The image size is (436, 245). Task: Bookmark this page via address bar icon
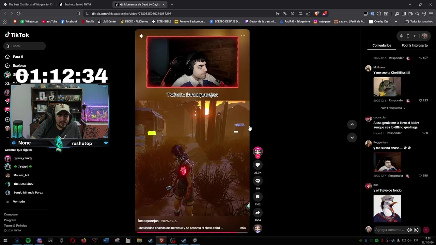(x=78, y=14)
